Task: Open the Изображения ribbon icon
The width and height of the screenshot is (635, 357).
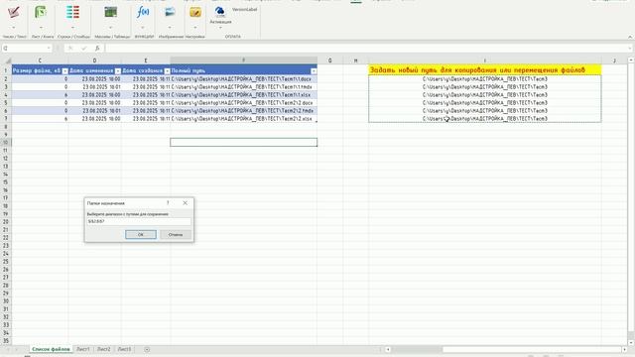Action: [x=170, y=12]
